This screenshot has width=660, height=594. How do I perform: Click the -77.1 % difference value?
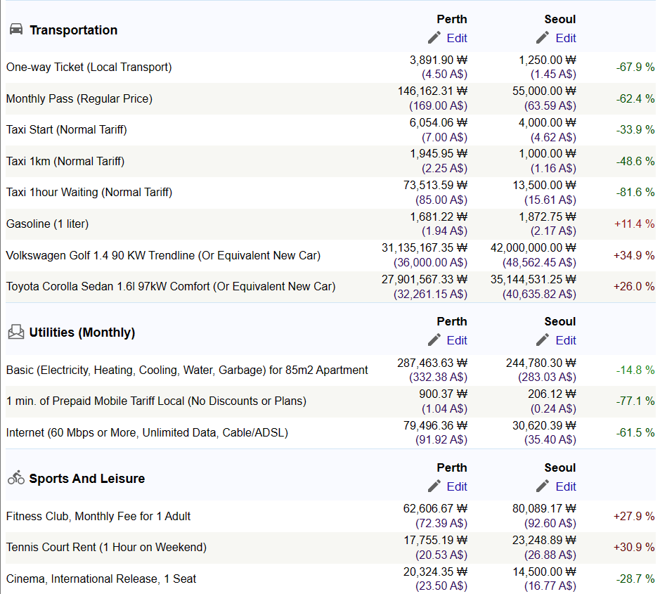[635, 401]
